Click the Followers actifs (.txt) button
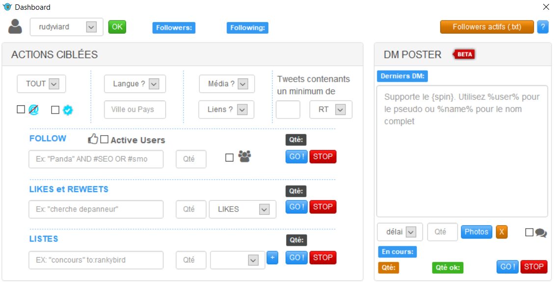Screen dimensions: 554x283 (x=487, y=27)
